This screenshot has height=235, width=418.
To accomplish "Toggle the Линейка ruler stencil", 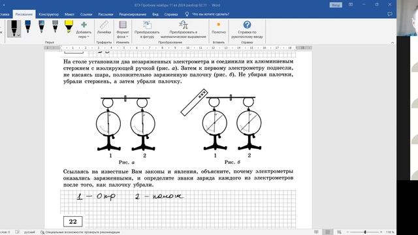I will 104,27.
